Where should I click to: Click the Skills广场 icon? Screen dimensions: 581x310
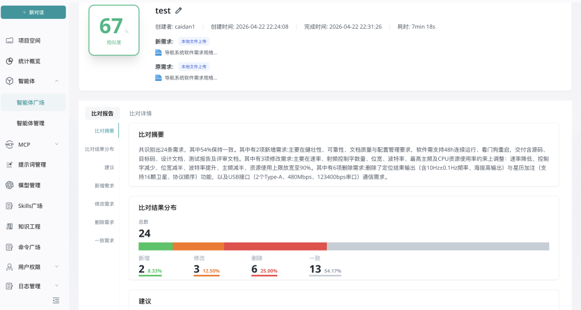(9, 206)
